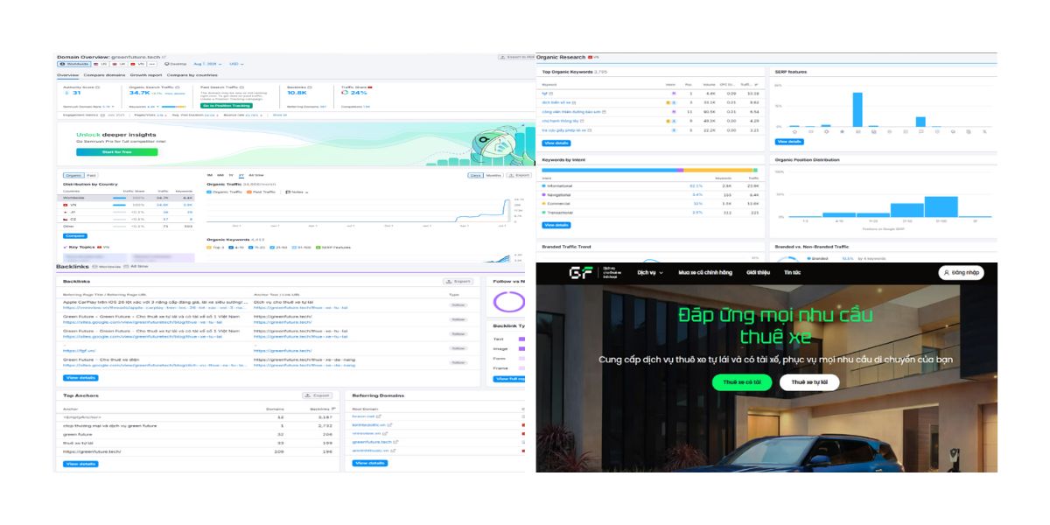Viewport: 1050px width, 525px height.
Task: Select Worldwide row in country distribution table
Action: click(x=126, y=198)
